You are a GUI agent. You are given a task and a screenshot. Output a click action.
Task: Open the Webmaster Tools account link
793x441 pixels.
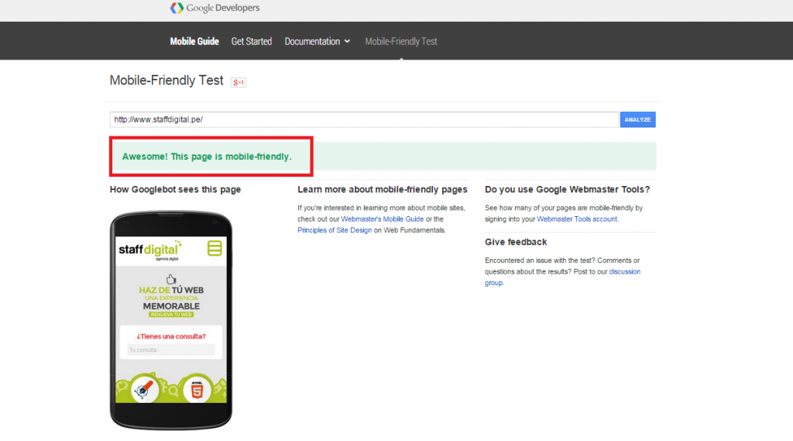(577, 219)
